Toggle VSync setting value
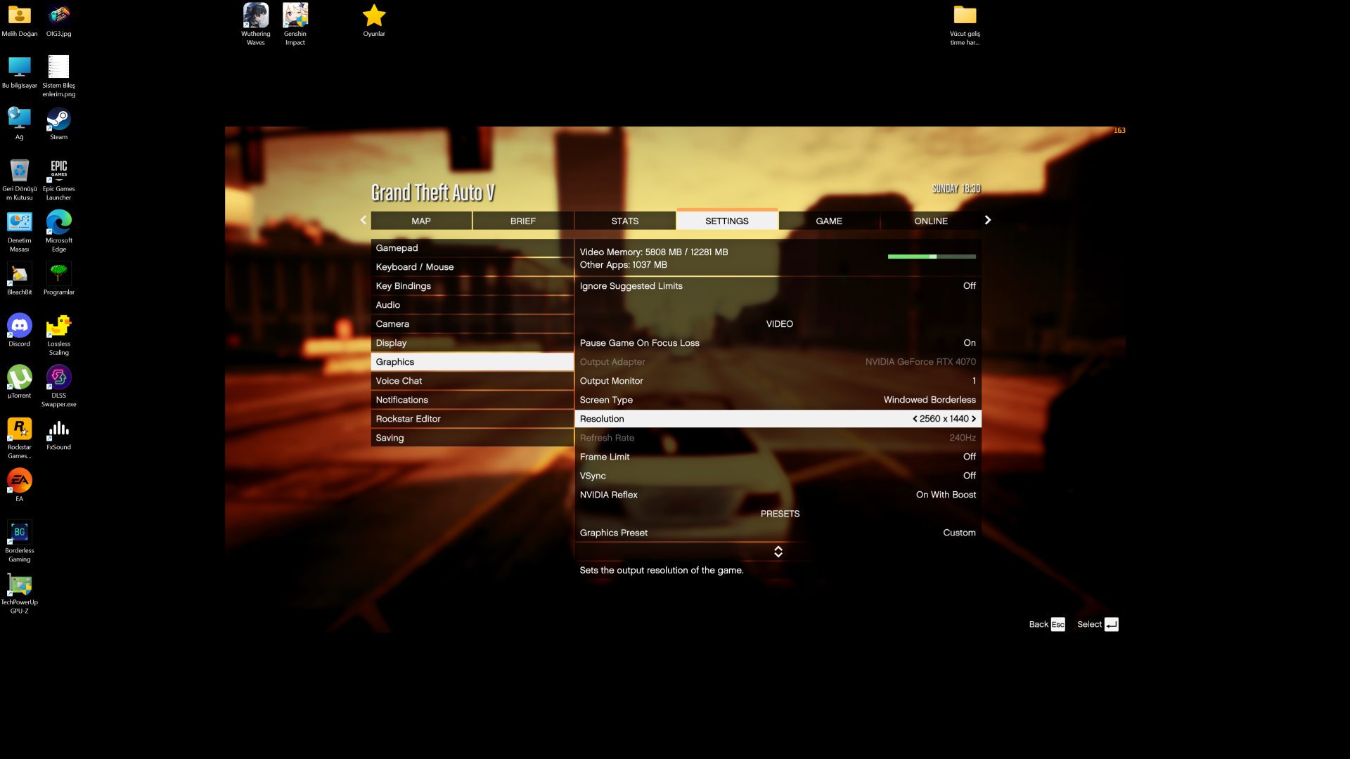1350x759 pixels. 969,476
